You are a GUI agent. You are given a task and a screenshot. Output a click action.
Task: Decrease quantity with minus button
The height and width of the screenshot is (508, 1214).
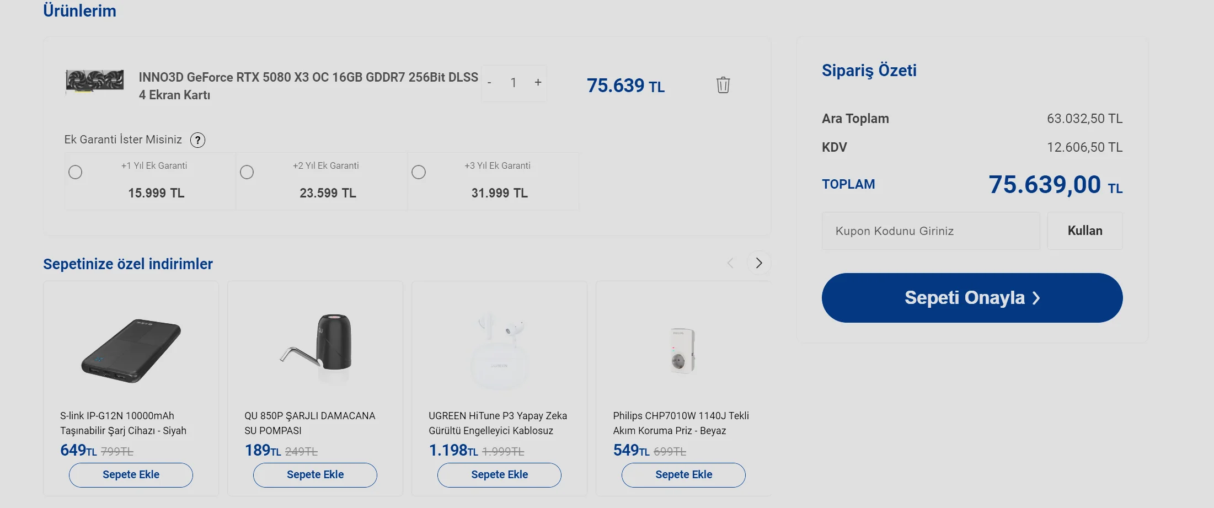click(x=489, y=83)
